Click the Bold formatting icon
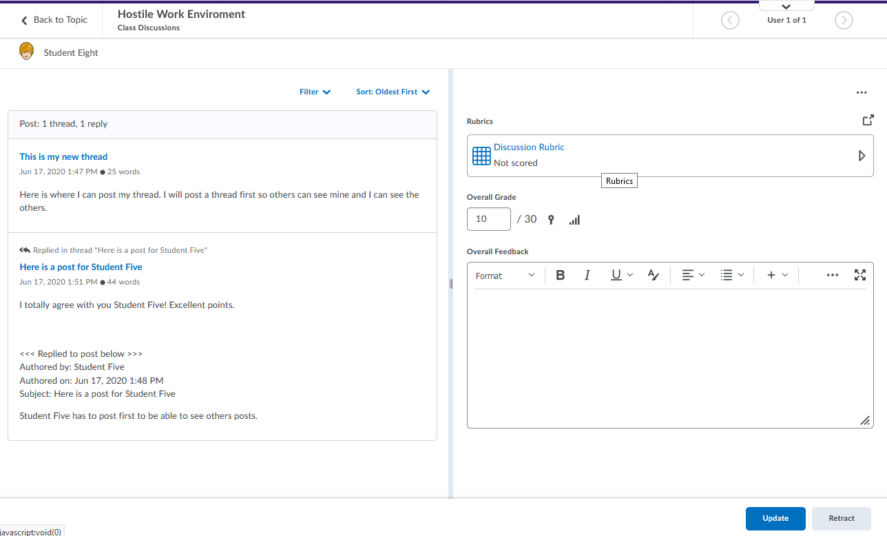Viewport: 887px width, 536px height. (561, 276)
